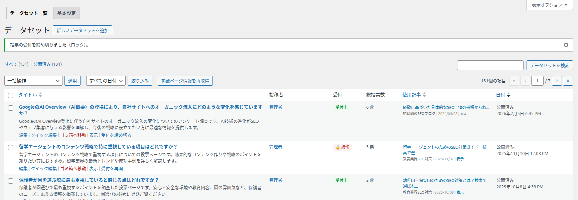
Task: Click 表示 next to 2025/10/08 article date
Action: [x=460, y=192]
